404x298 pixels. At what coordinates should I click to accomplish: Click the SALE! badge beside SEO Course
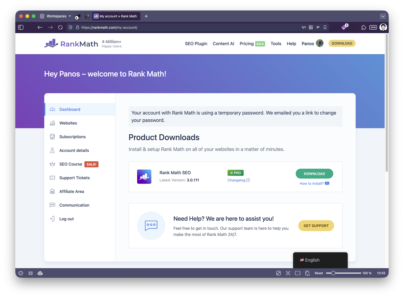click(91, 164)
